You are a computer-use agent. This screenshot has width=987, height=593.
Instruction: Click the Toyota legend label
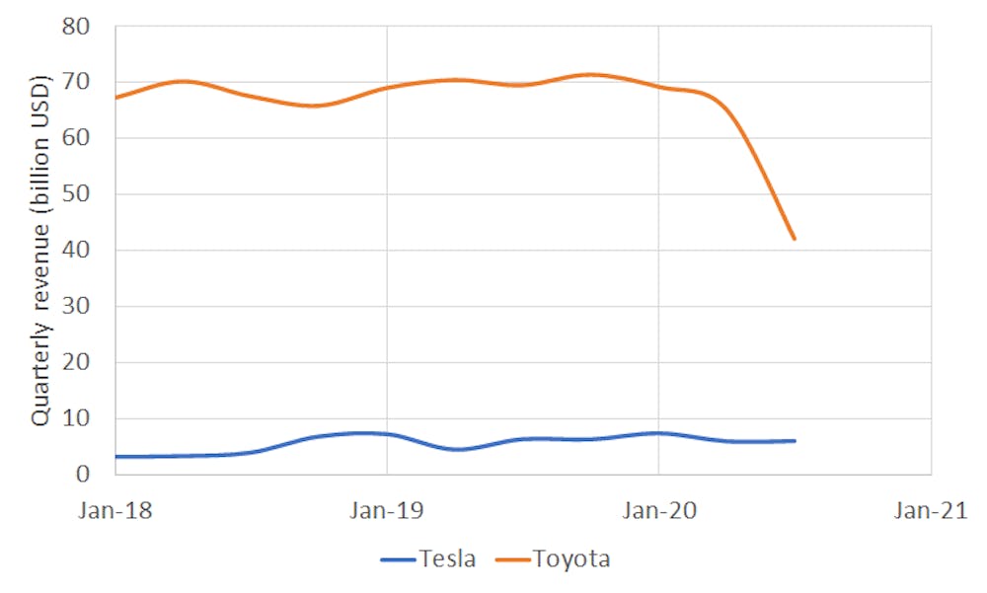click(x=571, y=559)
